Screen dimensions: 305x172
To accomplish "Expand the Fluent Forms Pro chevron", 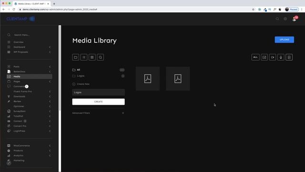I will tap(50, 91).
